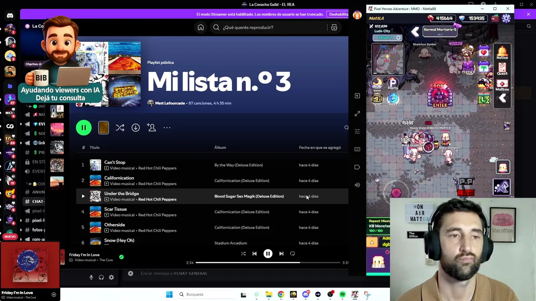The width and height of the screenshot is (536, 301).
Task: Toggle the Discord headphones deafen
Action: click(x=101, y=277)
